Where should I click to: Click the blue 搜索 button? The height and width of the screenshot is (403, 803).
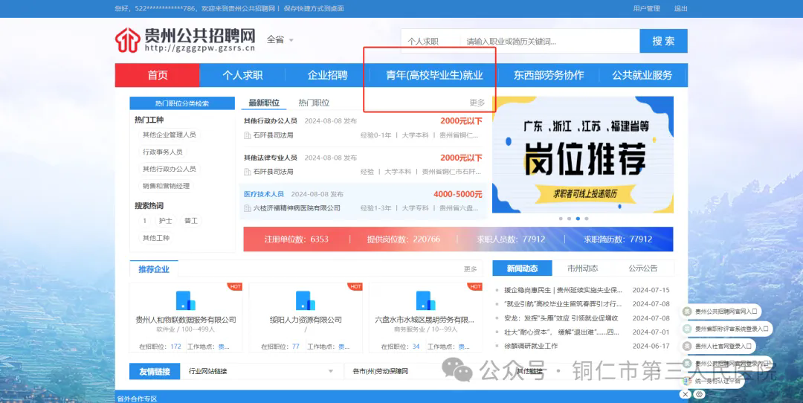(663, 41)
